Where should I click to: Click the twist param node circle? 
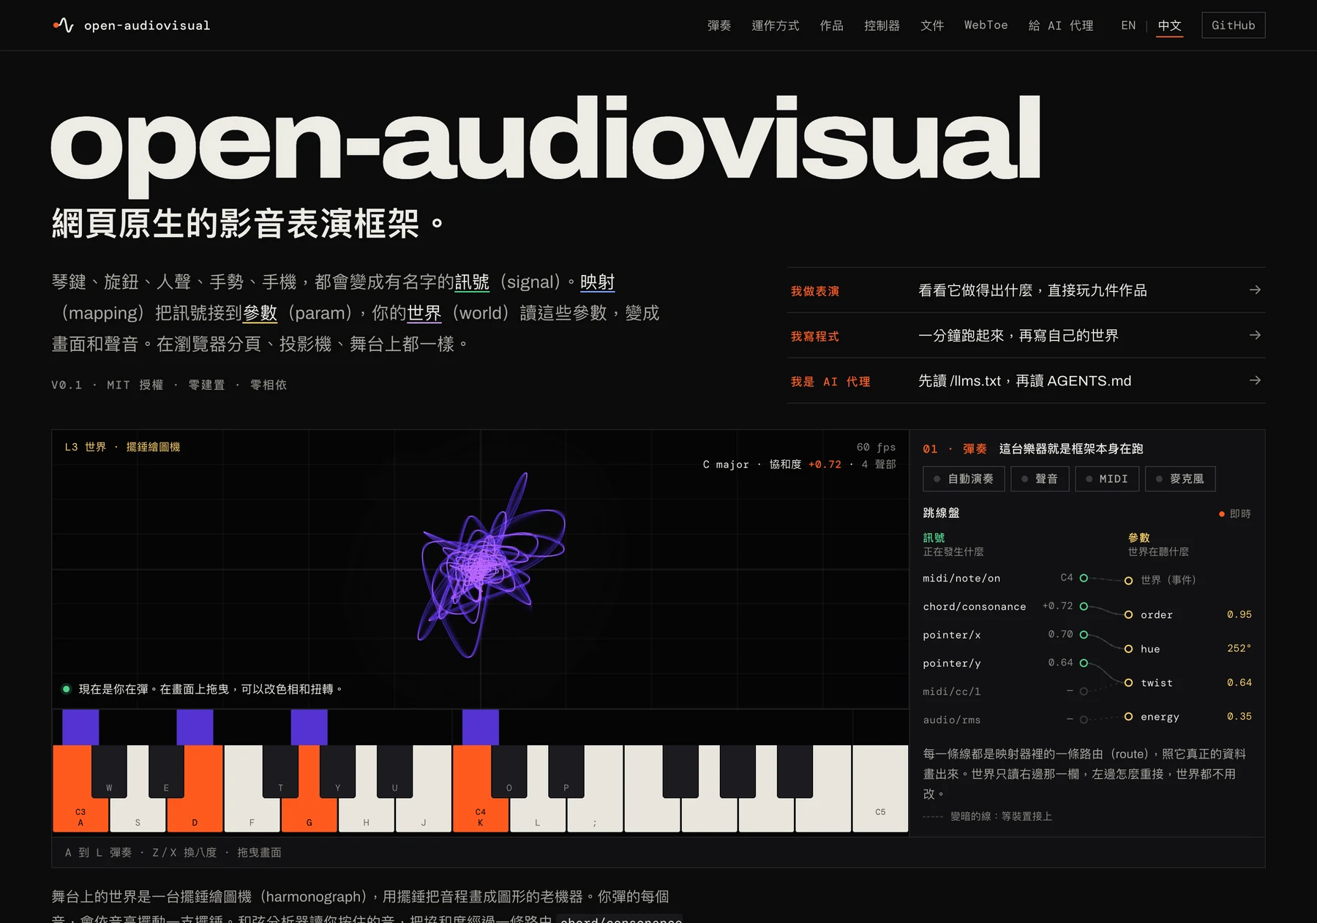1128,683
